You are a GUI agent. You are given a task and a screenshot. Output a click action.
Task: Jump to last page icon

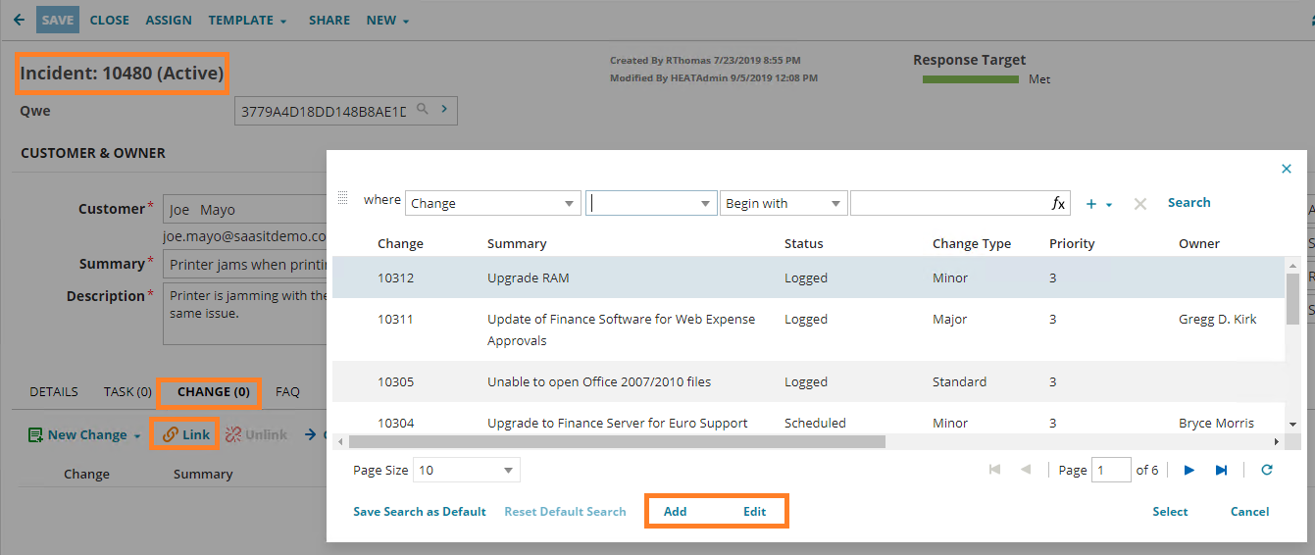click(1221, 471)
